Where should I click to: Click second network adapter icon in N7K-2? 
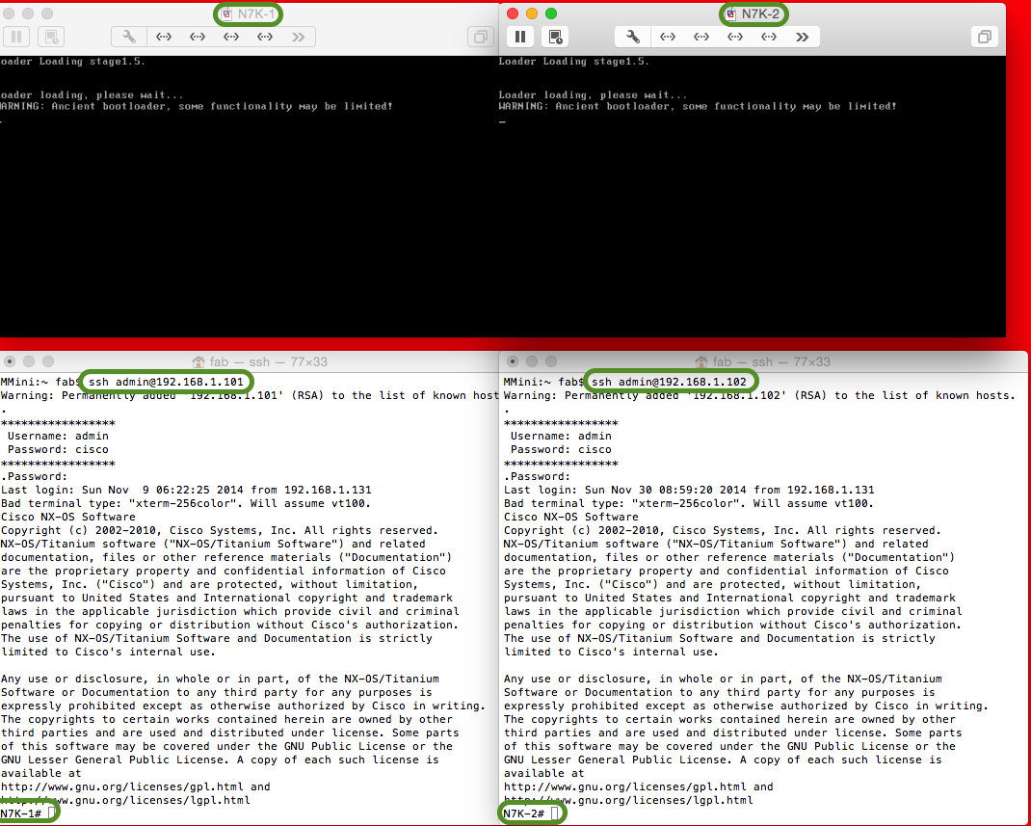(701, 37)
